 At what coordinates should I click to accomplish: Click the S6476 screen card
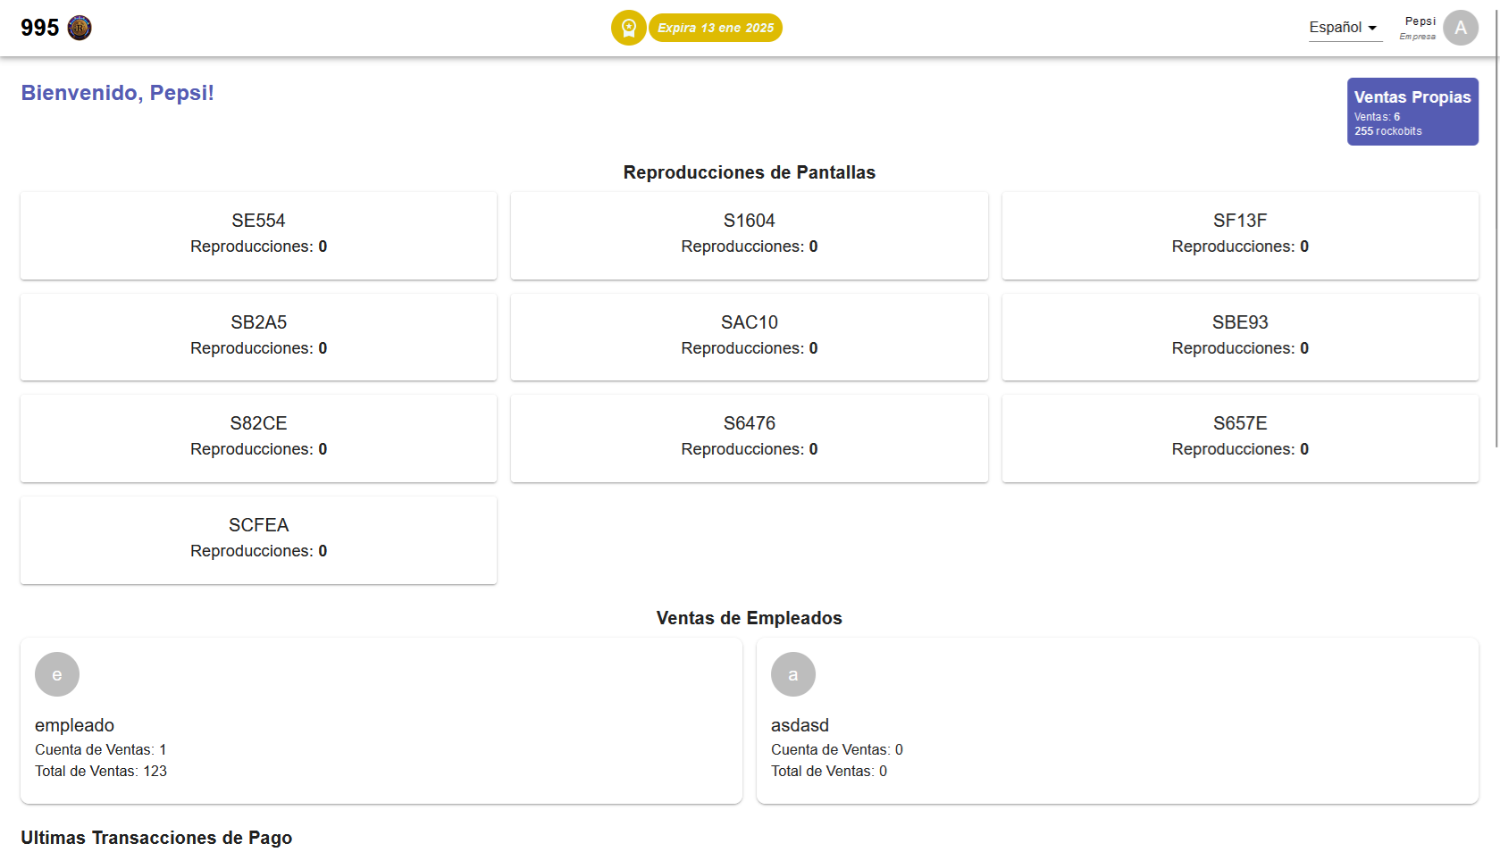[749, 438]
